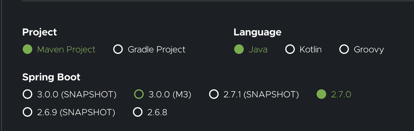Select the Java language radio circle

[239, 49]
